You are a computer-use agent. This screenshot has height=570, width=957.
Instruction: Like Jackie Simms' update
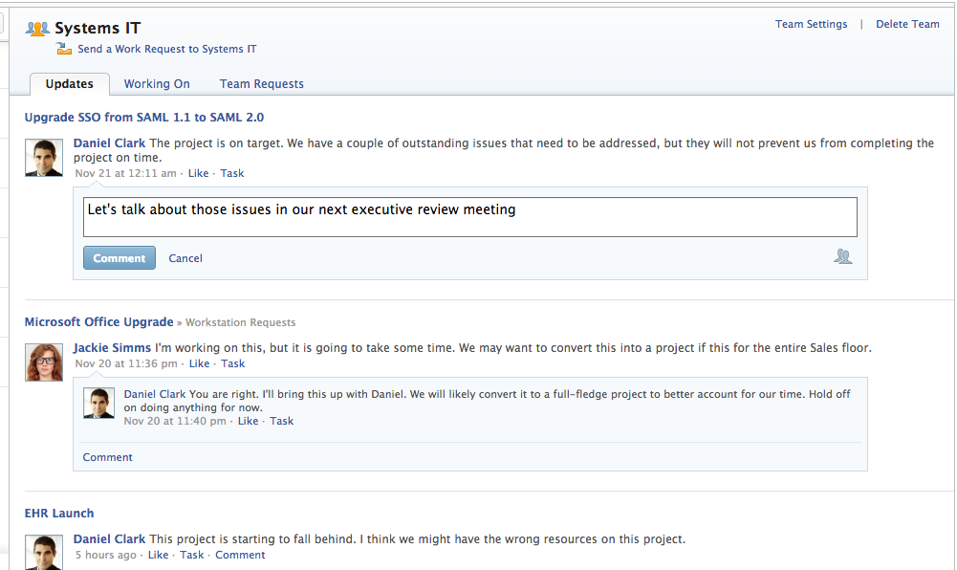coord(199,363)
